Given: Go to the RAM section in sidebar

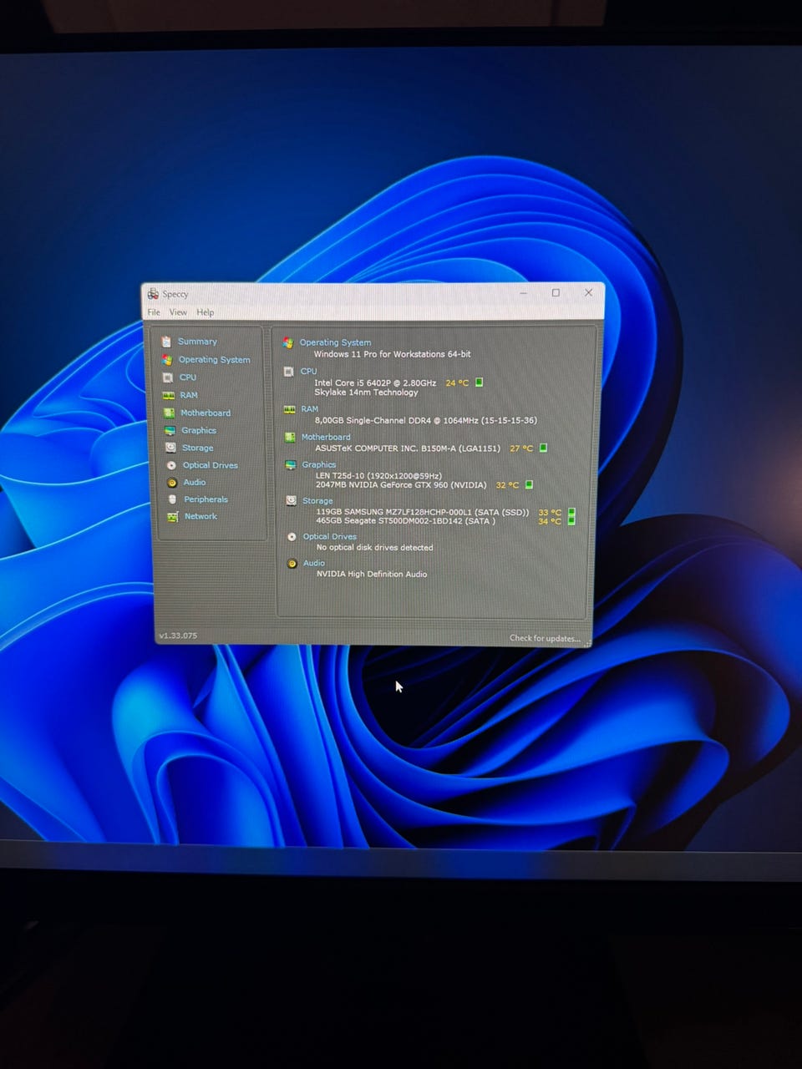Looking at the screenshot, I should [189, 395].
